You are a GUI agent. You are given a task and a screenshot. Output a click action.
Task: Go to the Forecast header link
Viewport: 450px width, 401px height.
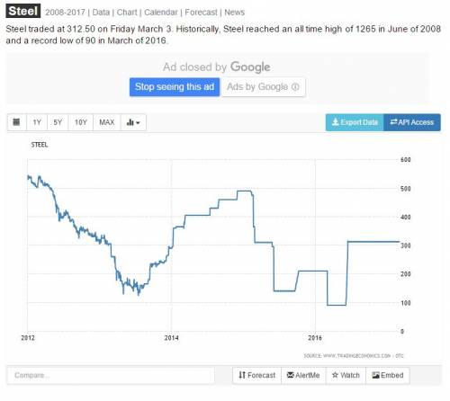(201, 13)
